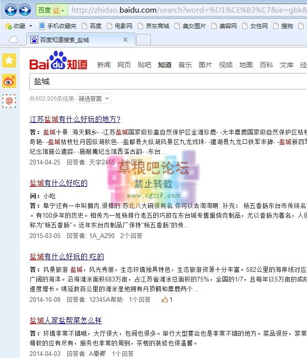Open a new empty browser tab
Image resolution: width=307 pixels, height=358 pixels.
click(x=143, y=40)
